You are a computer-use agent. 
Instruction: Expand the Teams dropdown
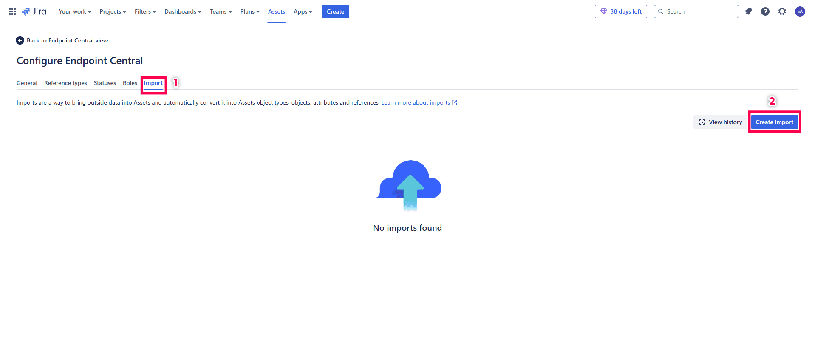coord(221,11)
